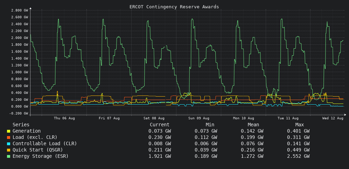The height and width of the screenshot is (169, 349).
Task: Click Quick Start mean value 0.216 GW
Action: pyautogui.click(x=252, y=150)
